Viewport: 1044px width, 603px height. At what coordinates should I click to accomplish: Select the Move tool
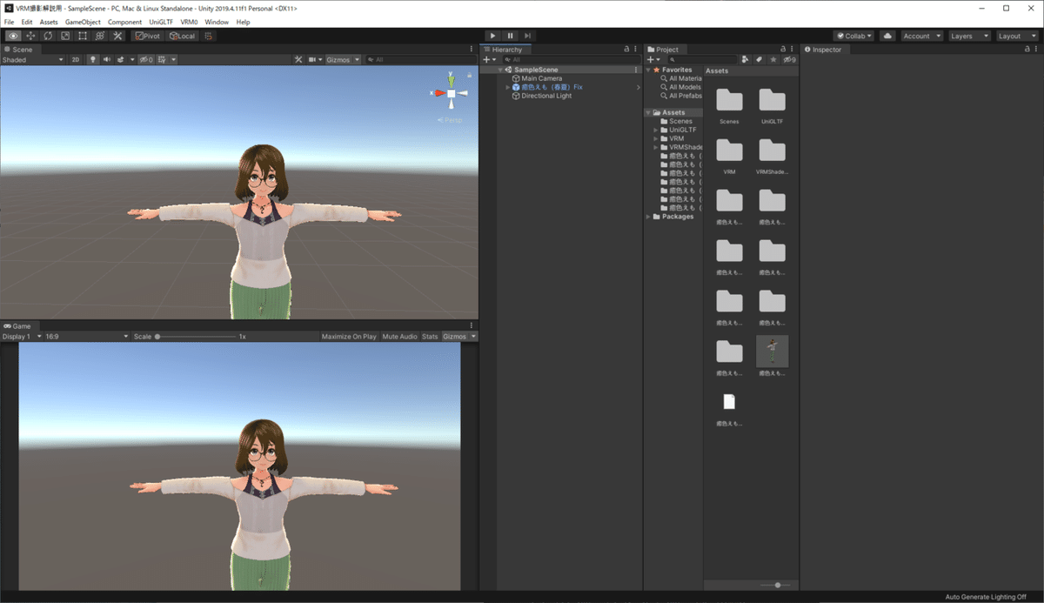(31, 36)
